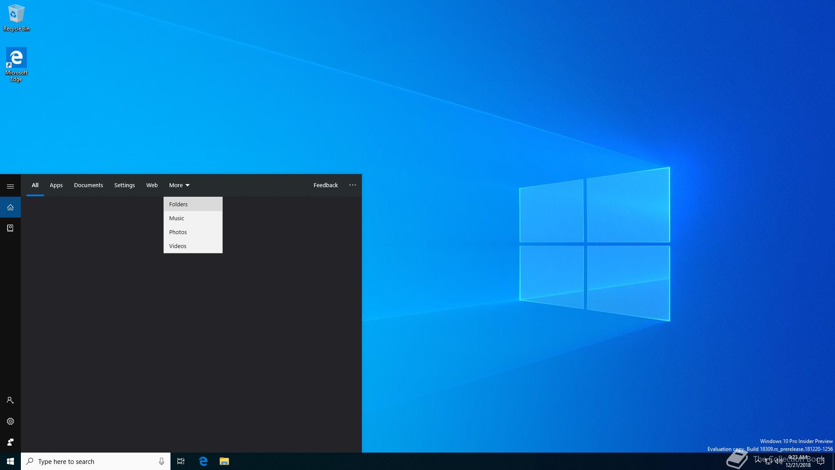Switch to the Documents search tab
The height and width of the screenshot is (470, 835).
88,185
